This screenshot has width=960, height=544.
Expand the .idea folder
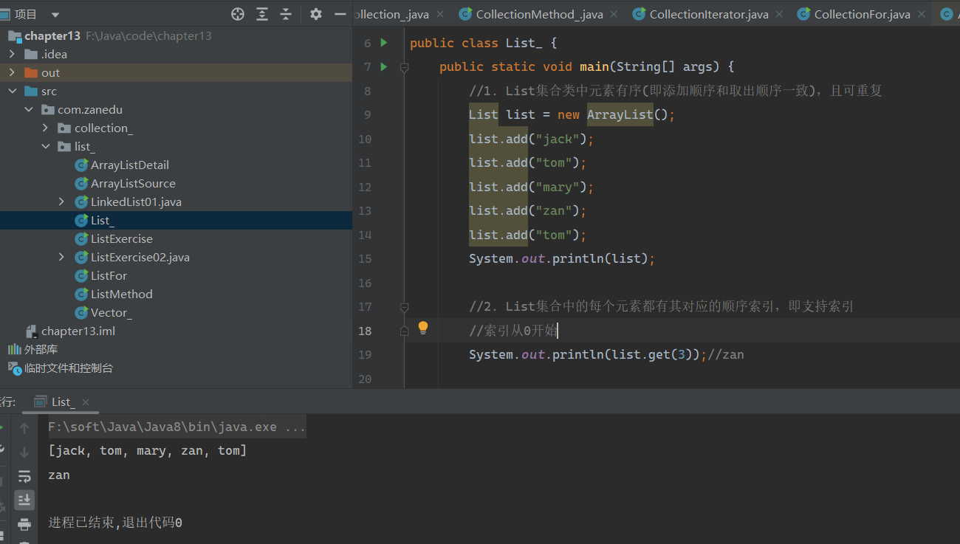[x=12, y=54]
